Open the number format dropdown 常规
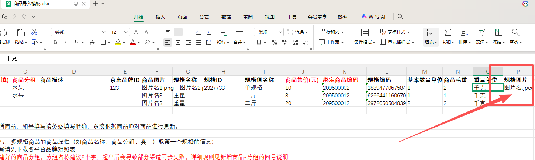 tap(280, 32)
